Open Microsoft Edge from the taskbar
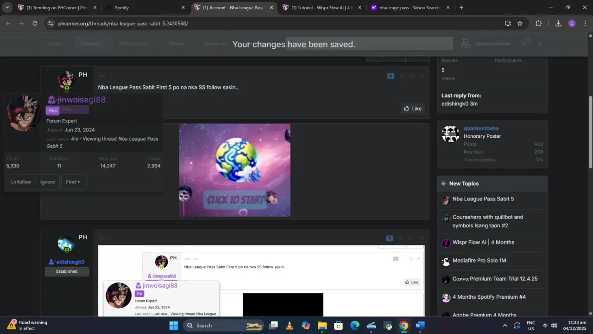The width and height of the screenshot is (593, 334). (x=355, y=326)
